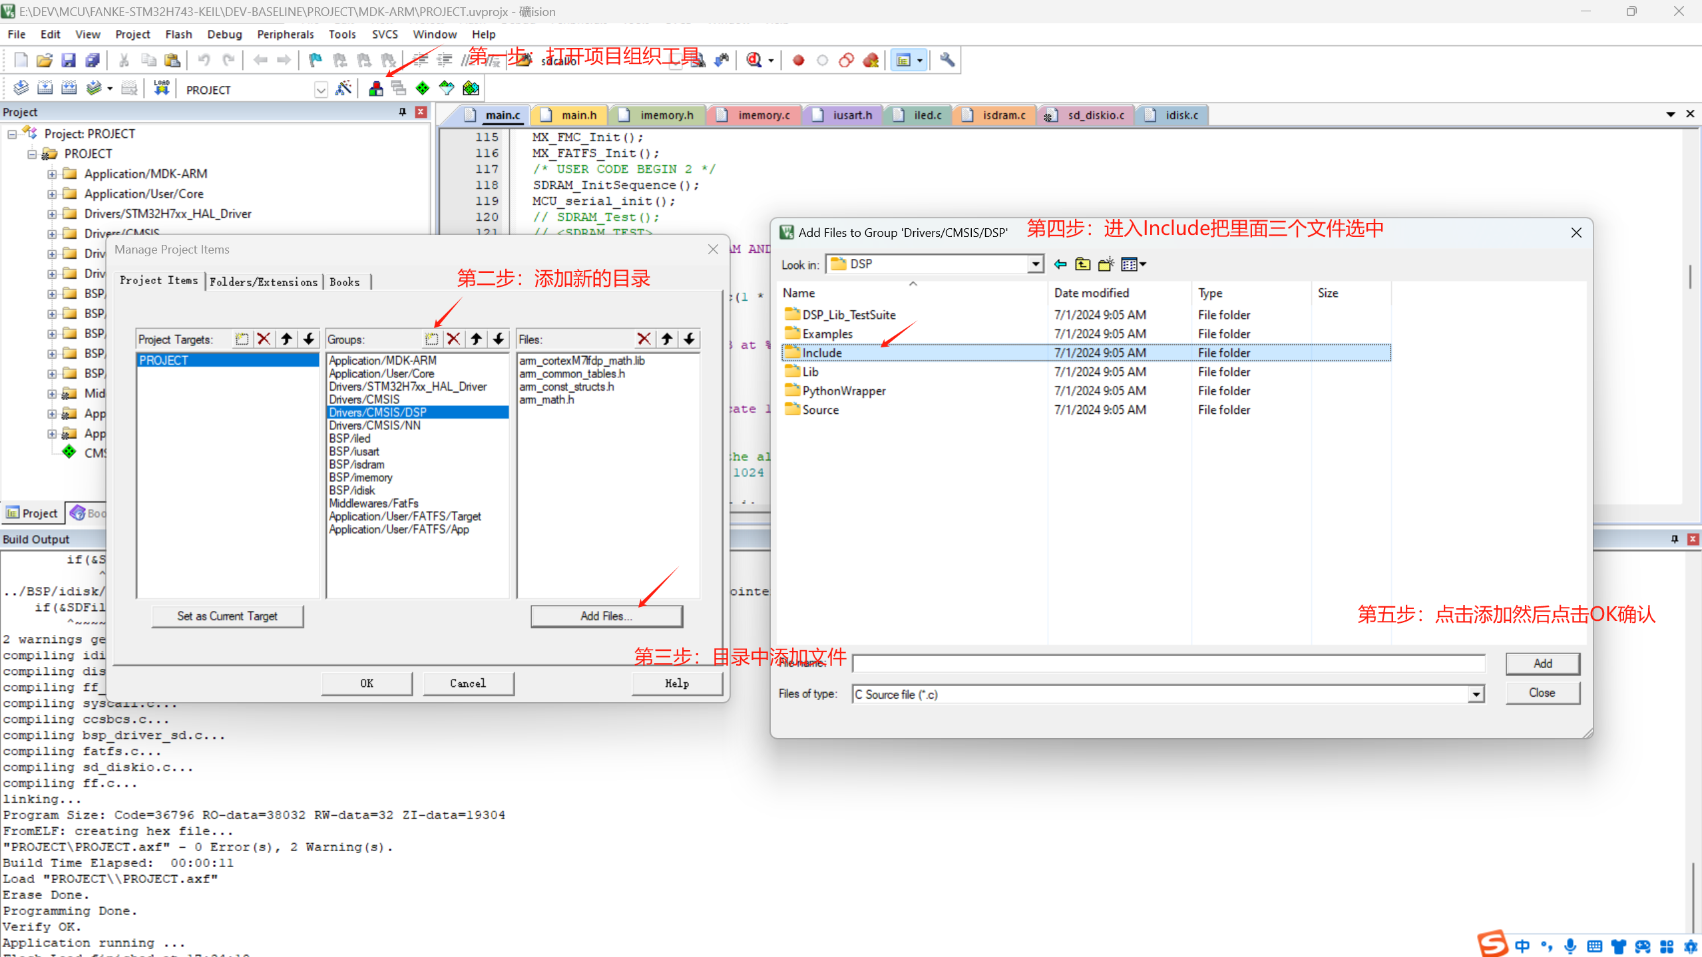Click microphone icon in IME toolbar
The width and height of the screenshot is (1702, 957).
pyautogui.click(x=1570, y=946)
